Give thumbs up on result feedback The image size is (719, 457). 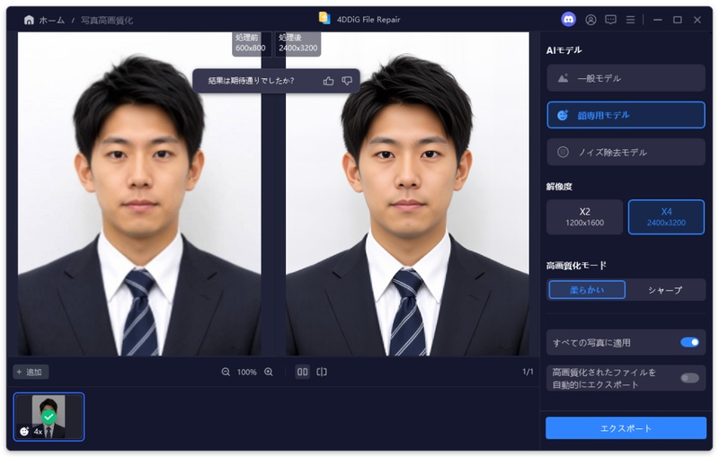pos(328,81)
